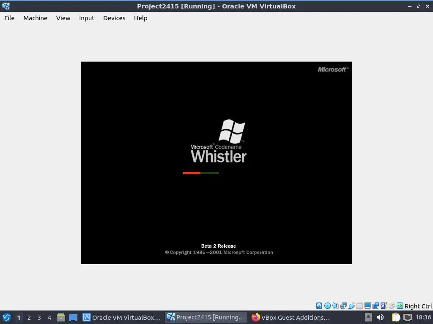This screenshot has height=324, width=433.
Task: Click the CPU virtualization status icon
Action: tap(384, 305)
